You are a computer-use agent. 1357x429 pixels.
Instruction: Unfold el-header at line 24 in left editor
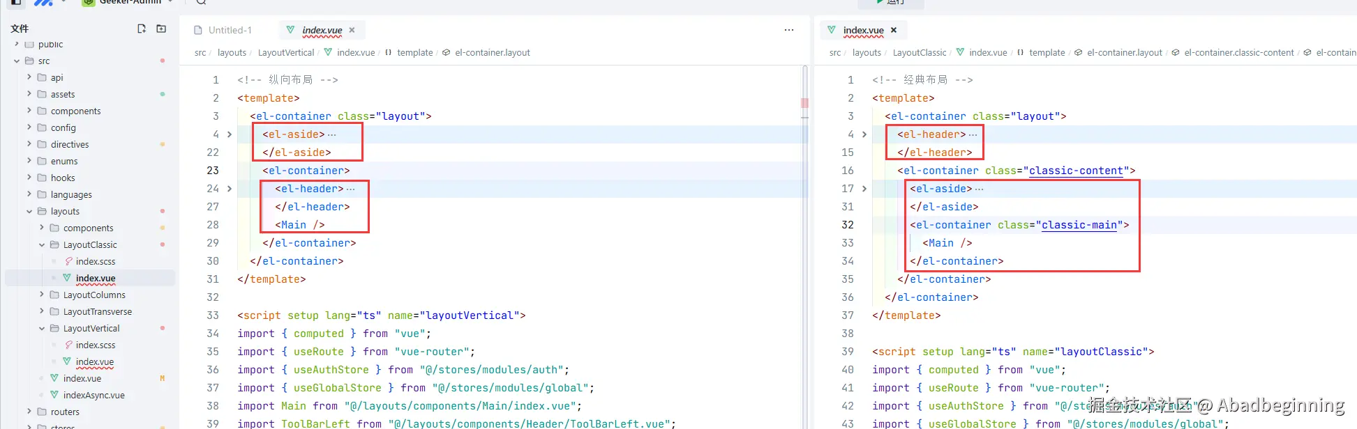pos(230,189)
